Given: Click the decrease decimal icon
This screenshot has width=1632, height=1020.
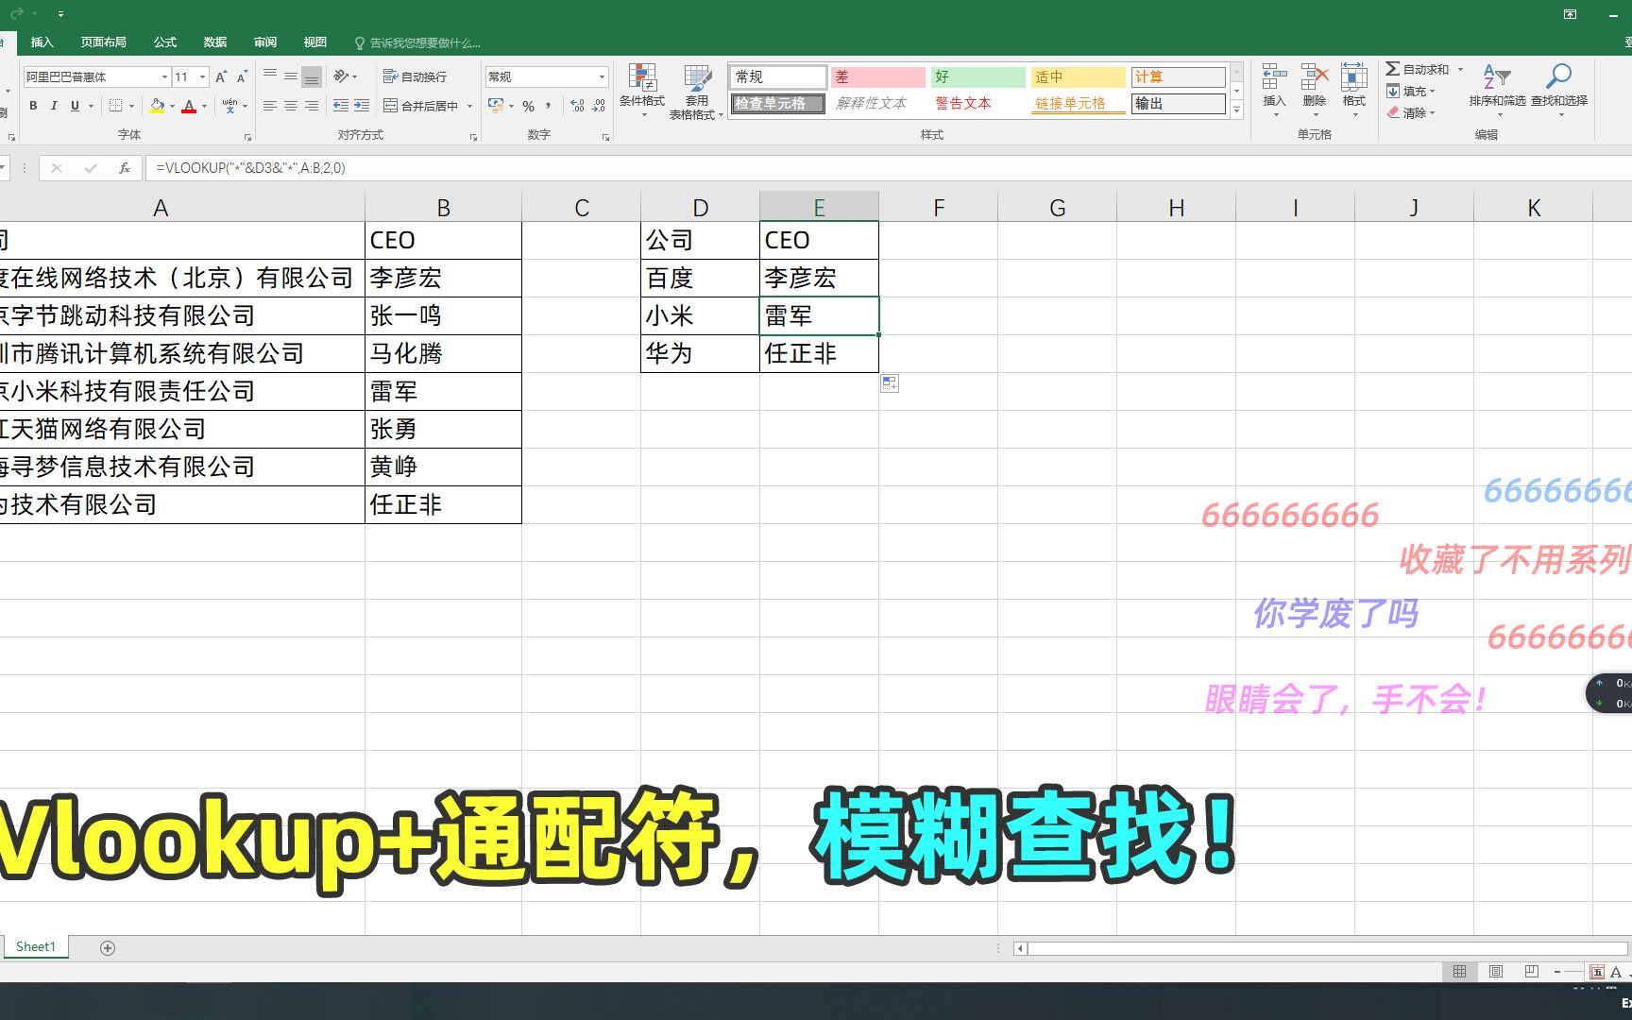Looking at the screenshot, I should point(599,106).
